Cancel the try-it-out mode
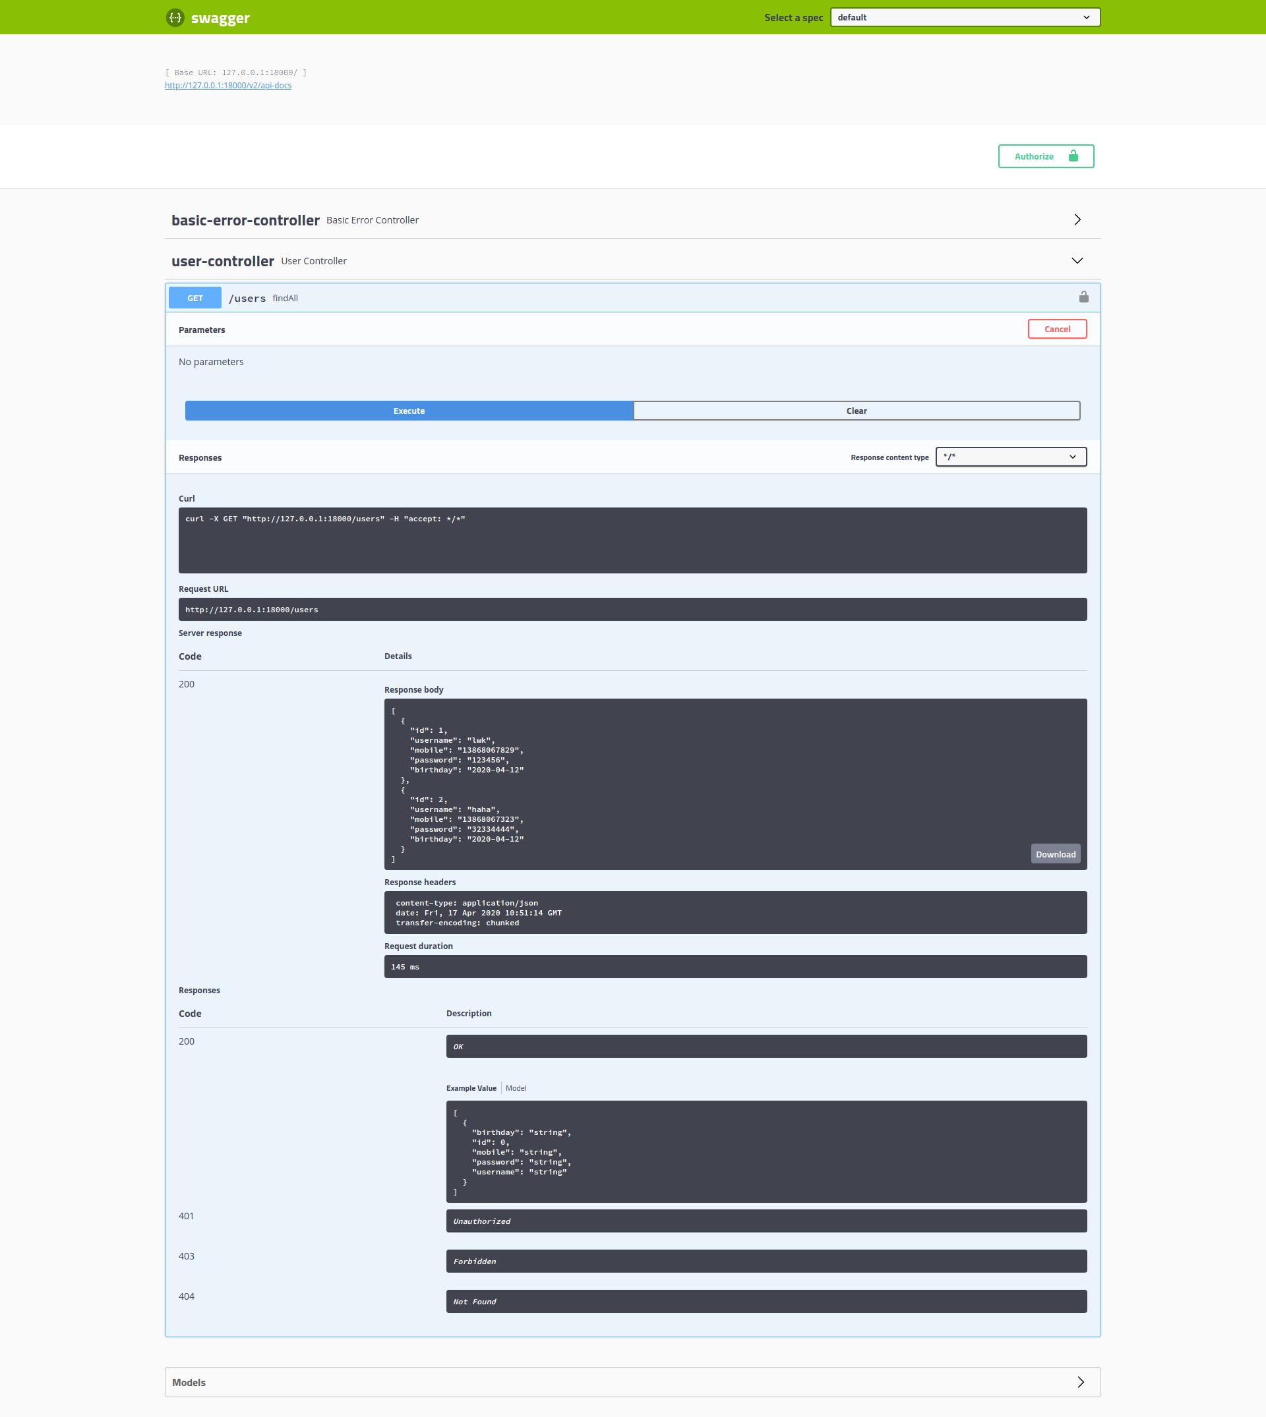 [1056, 329]
